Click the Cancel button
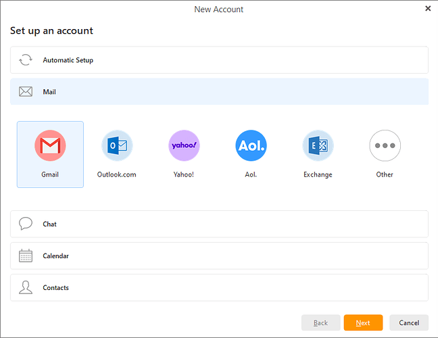The height and width of the screenshot is (338, 438). [409, 322]
